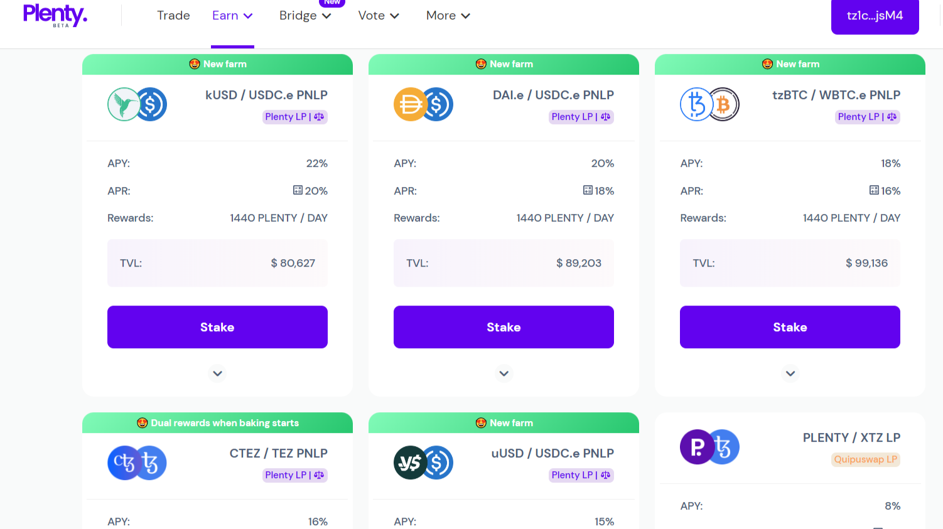Expand the tzBTC/WBTC.e card details chevron
This screenshot has width=943, height=529.
[790, 373]
